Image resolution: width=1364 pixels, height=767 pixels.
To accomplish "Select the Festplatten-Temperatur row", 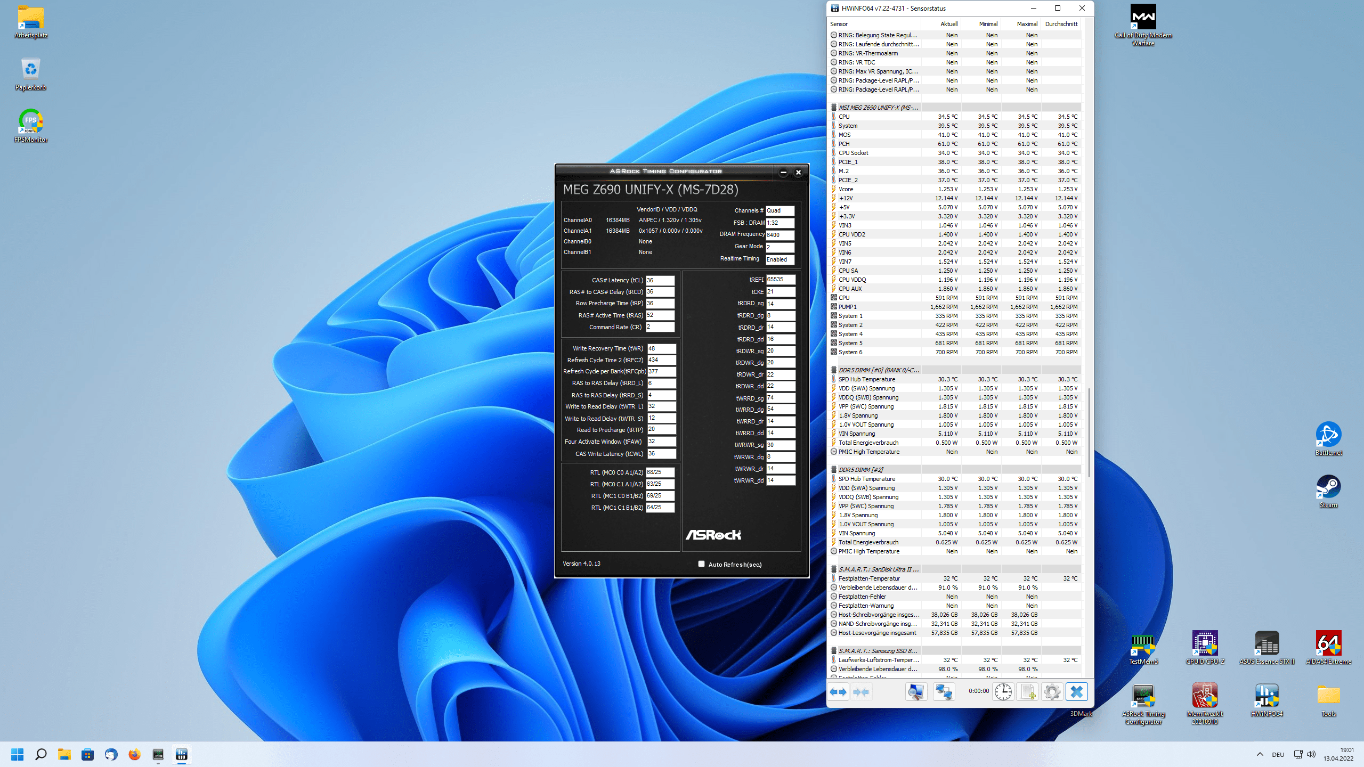I will (955, 578).
